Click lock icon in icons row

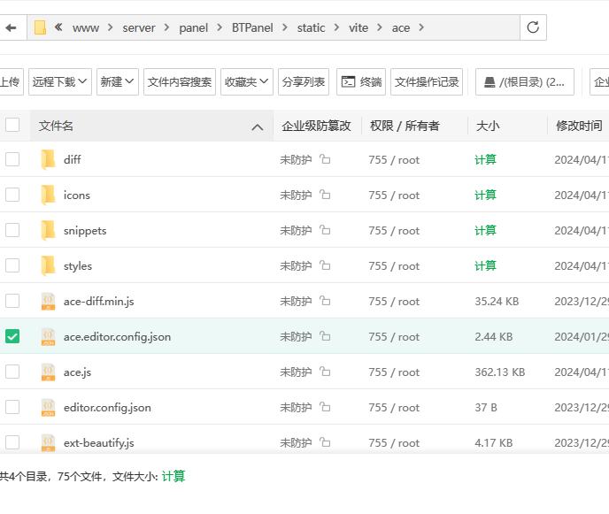point(325,194)
